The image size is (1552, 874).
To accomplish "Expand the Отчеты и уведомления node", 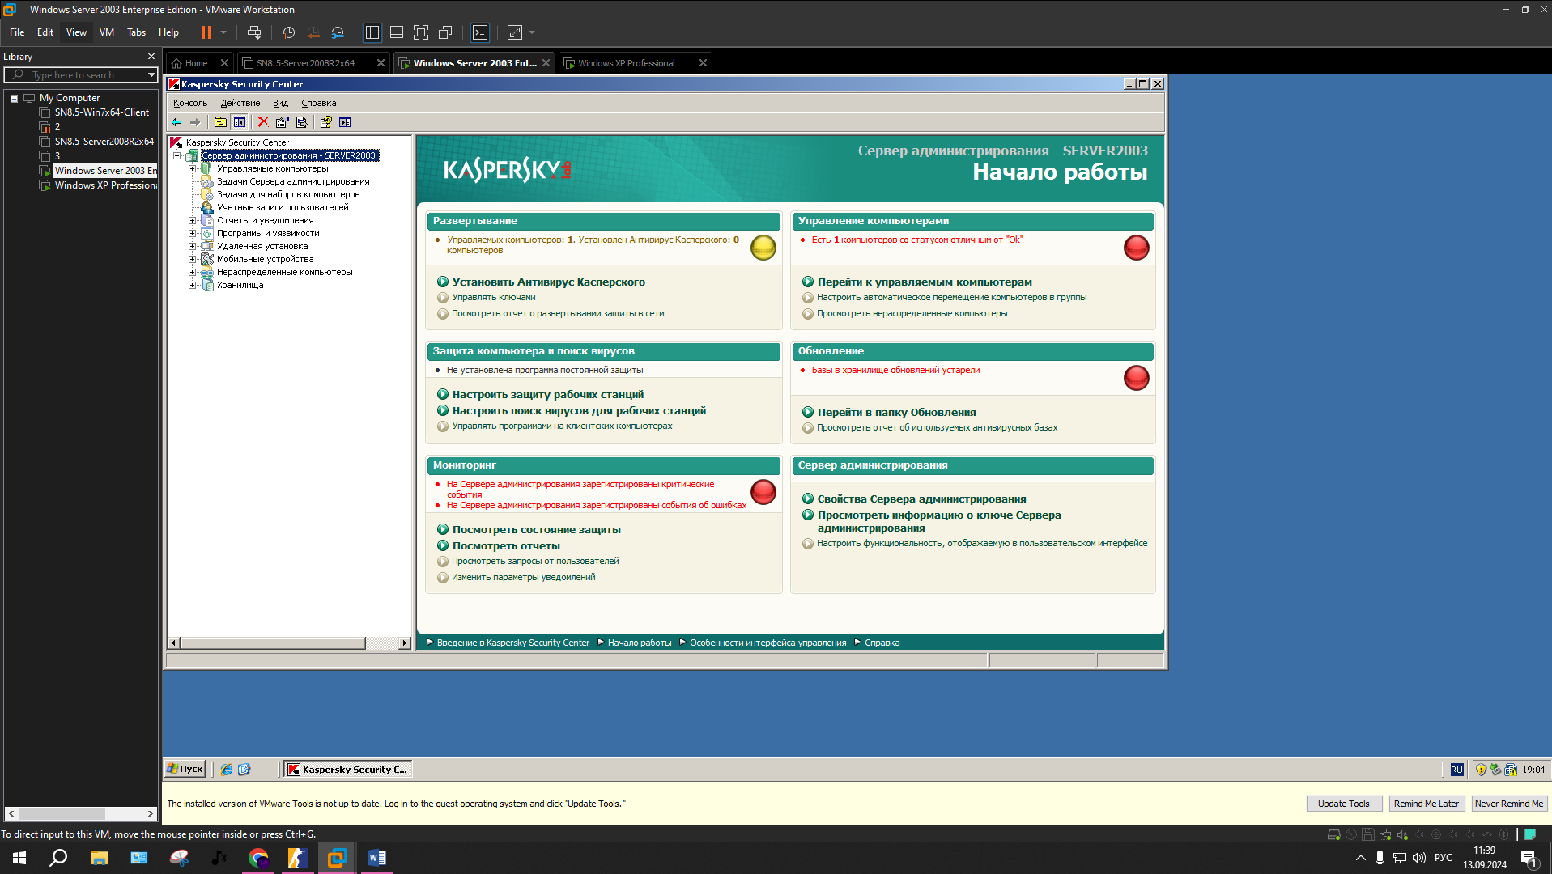I will pyautogui.click(x=192, y=220).
